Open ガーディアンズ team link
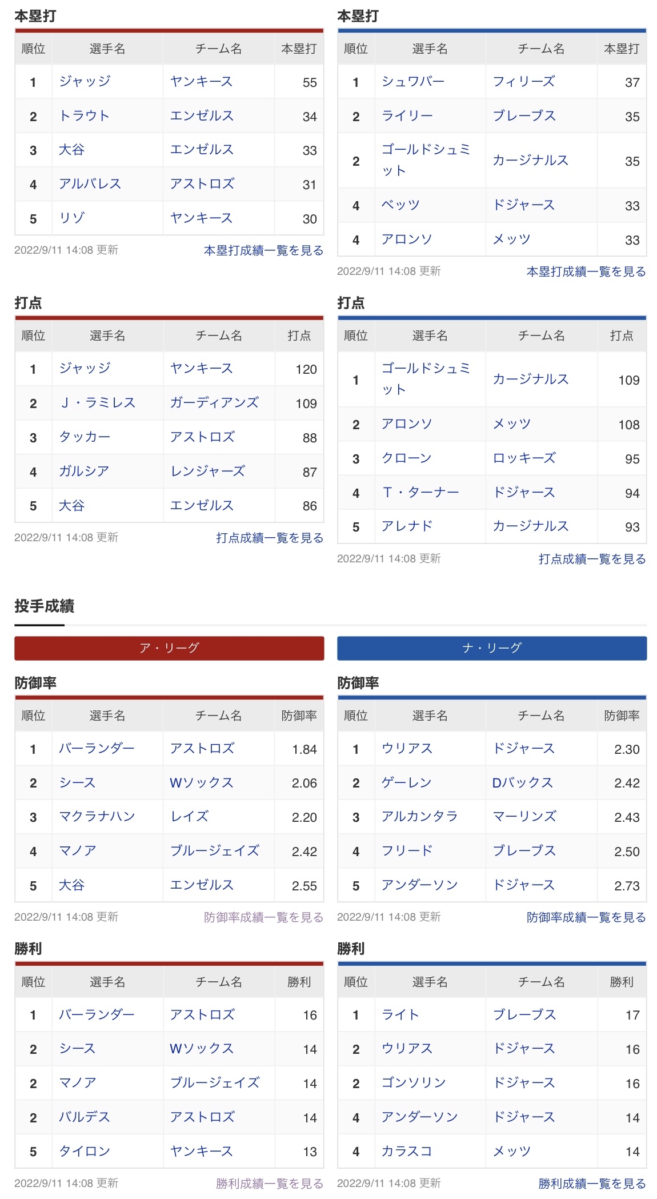657x1199 pixels. point(214,403)
